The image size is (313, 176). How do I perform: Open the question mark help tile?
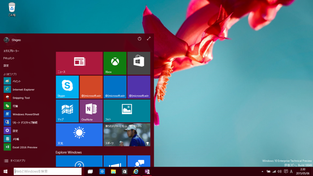pyautogui.click(x=79, y=161)
